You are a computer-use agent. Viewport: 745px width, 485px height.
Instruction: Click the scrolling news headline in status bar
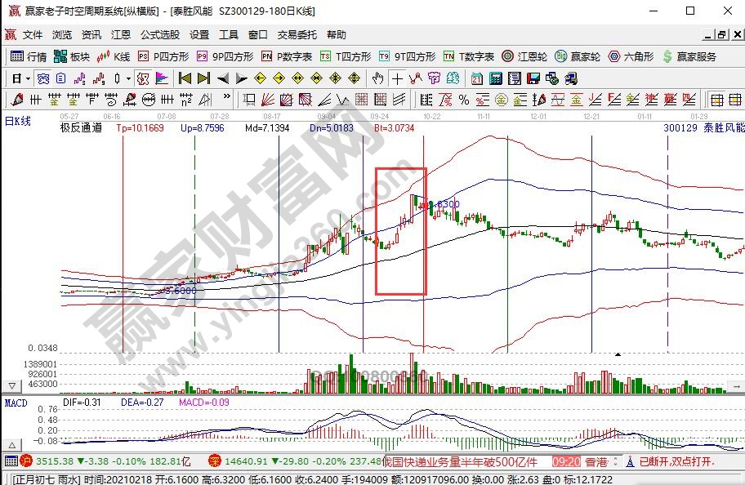[461, 461]
